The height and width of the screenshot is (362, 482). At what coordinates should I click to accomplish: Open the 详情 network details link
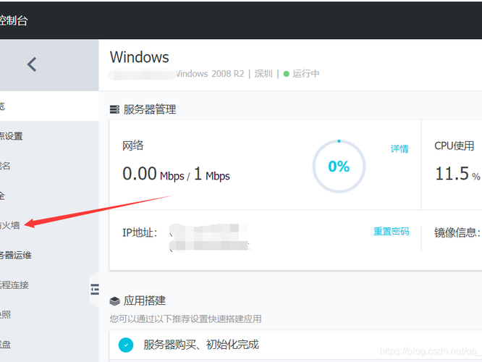pos(399,149)
